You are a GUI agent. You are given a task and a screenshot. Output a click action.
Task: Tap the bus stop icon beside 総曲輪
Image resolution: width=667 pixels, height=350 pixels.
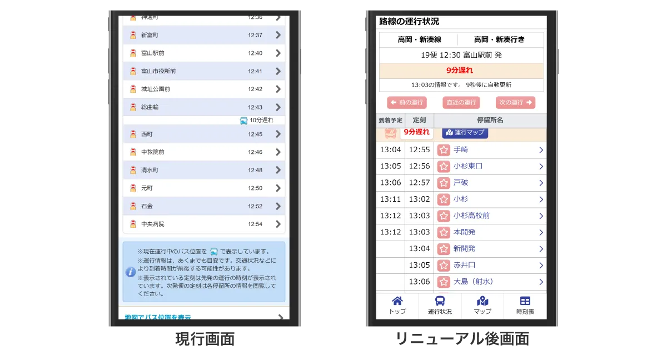click(x=133, y=107)
